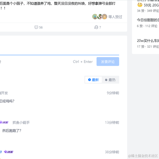Click the 38分钟前 comment timestamp

point(112,152)
